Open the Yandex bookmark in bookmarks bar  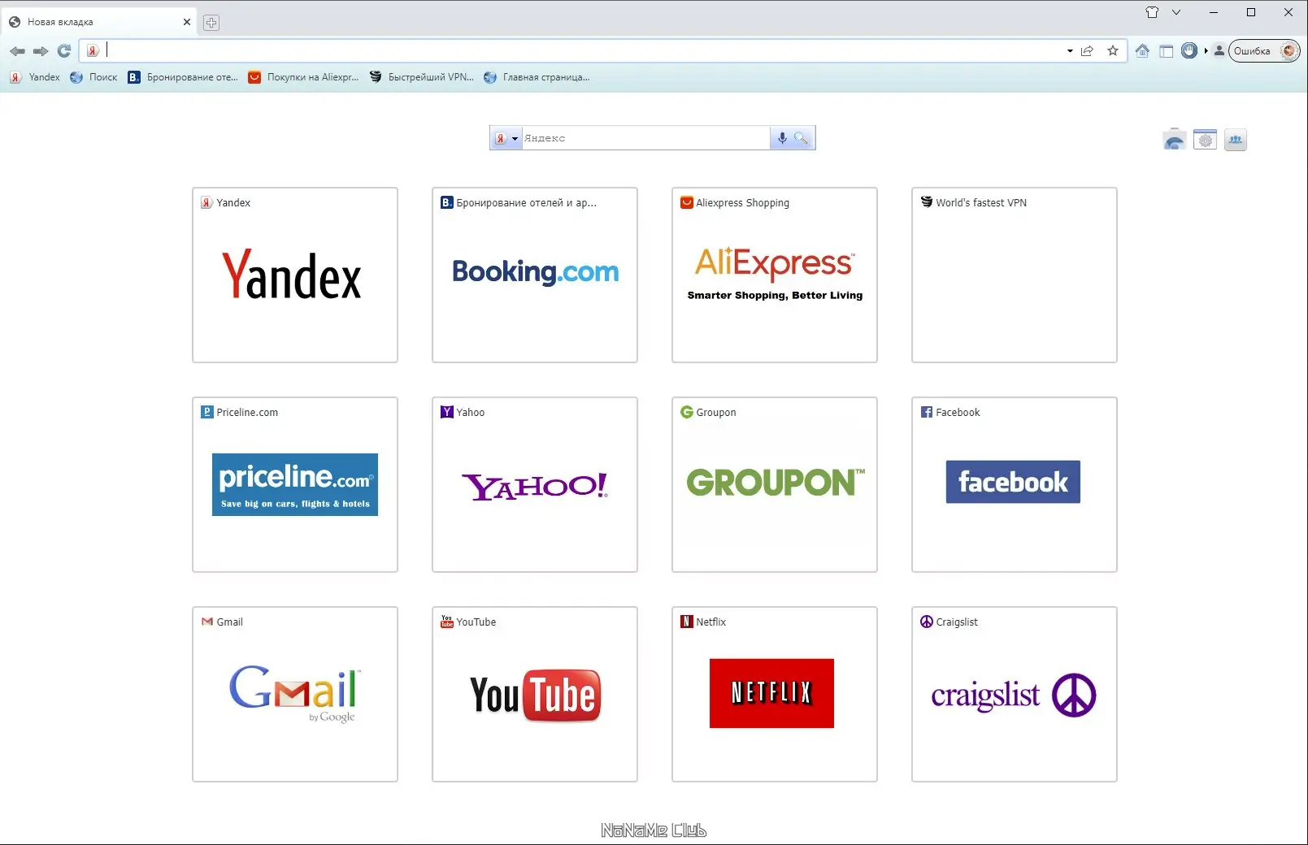pyautogui.click(x=35, y=77)
